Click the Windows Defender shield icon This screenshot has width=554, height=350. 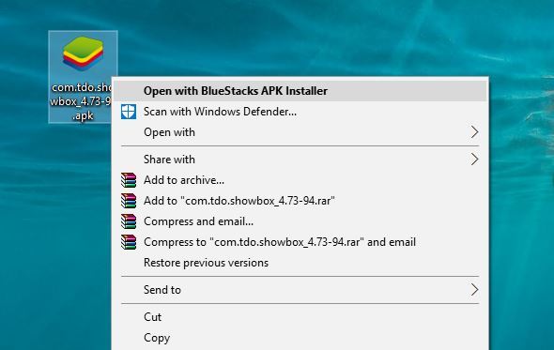[x=129, y=112]
